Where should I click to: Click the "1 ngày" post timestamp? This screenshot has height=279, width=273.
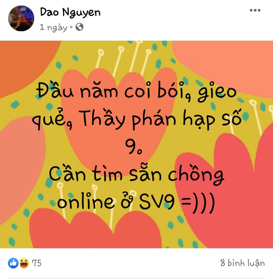53,27
